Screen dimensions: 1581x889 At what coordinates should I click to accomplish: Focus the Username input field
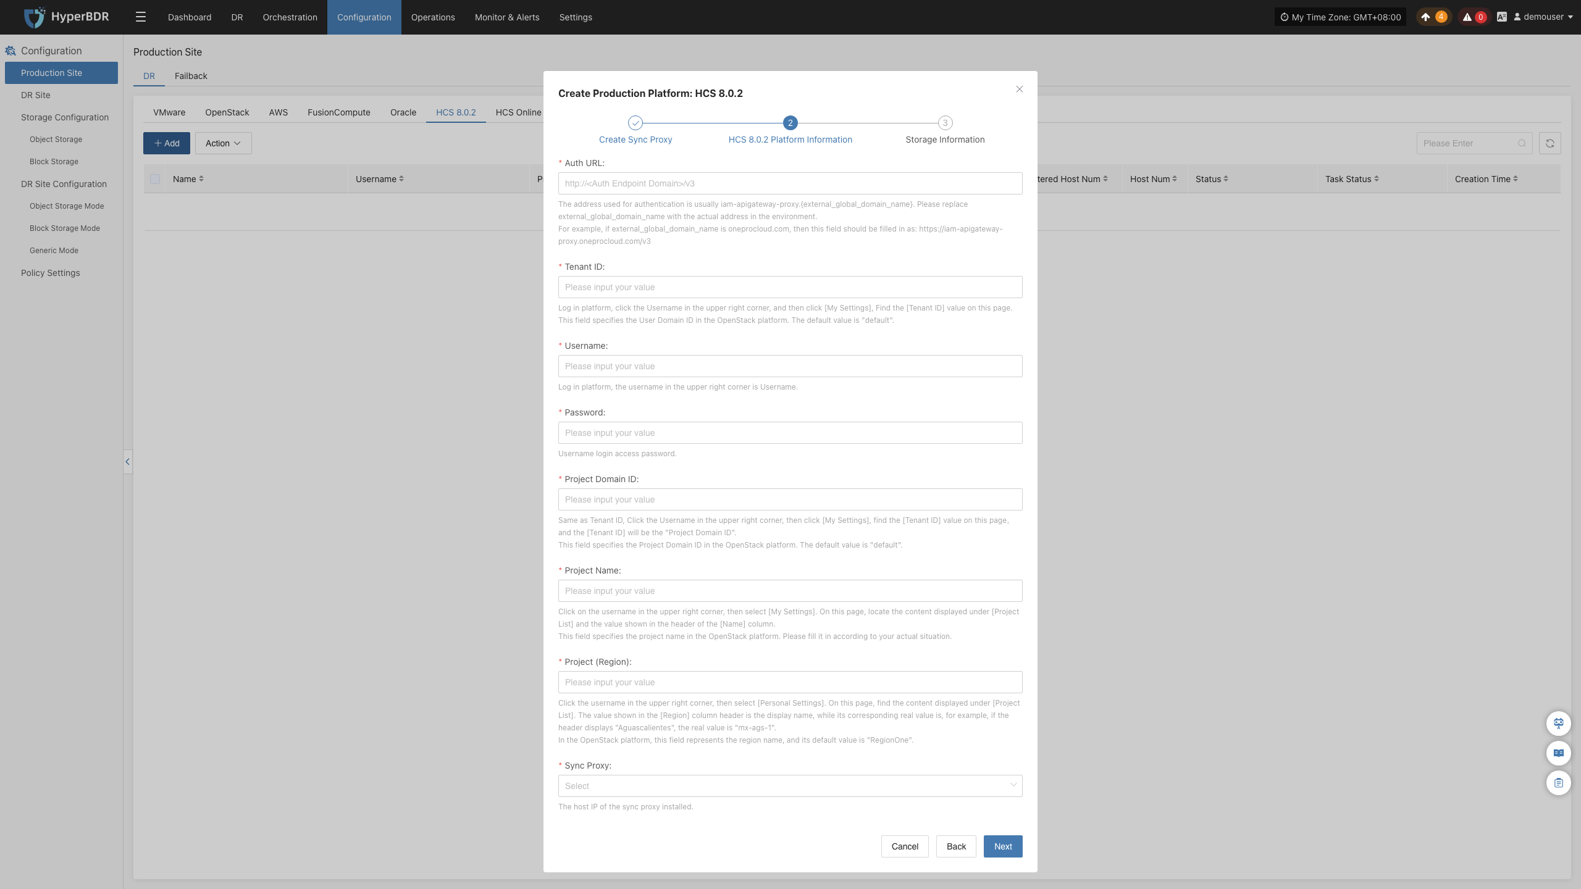coord(790,366)
